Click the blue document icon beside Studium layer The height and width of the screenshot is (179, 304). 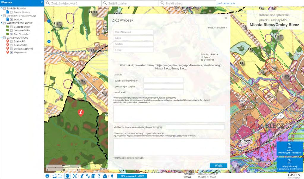7,19
